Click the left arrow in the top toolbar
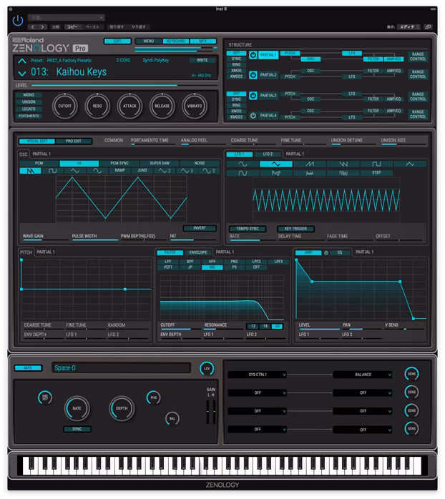 (x=33, y=27)
